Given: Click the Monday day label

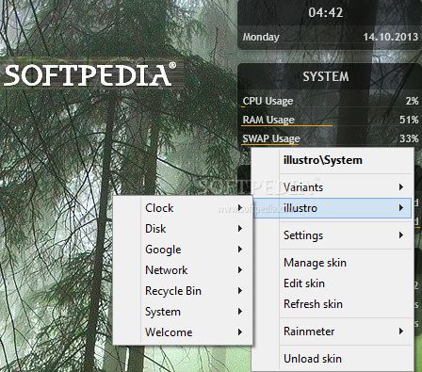Looking at the screenshot, I should click(x=261, y=37).
